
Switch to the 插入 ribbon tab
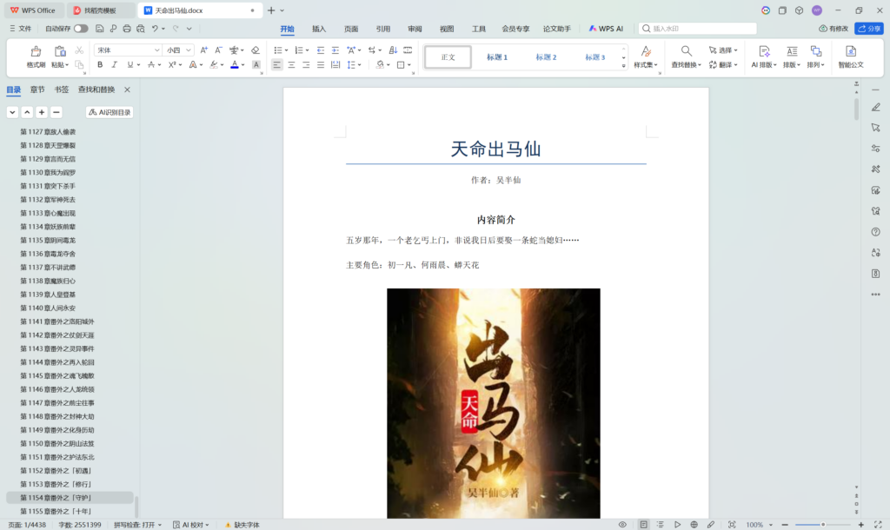(319, 29)
